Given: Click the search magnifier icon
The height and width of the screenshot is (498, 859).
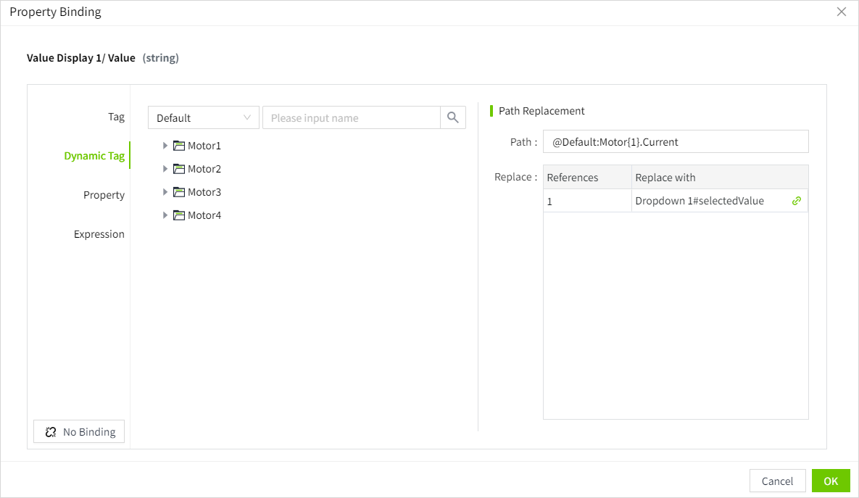Looking at the screenshot, I should (x=453, y=117).
